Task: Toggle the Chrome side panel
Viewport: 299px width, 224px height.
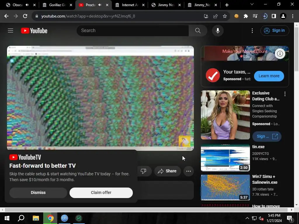Action: 274,16
